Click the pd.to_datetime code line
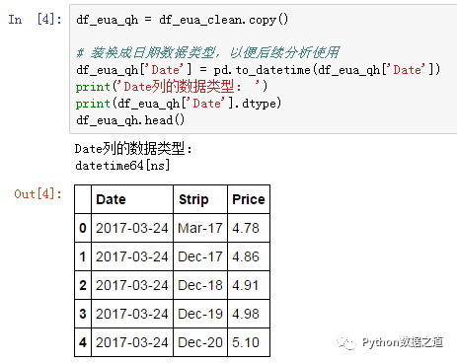This screenshot has width=457, height=363. (258, 70)
